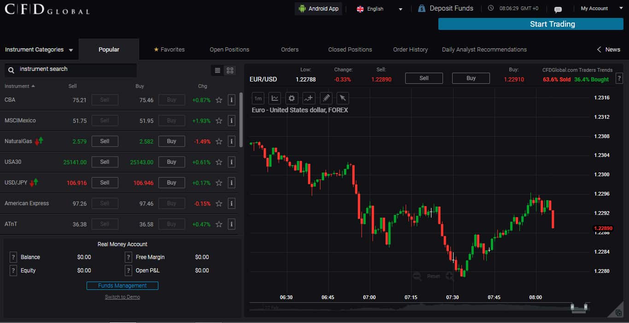Click the instrument list scrollbar
The width and height of the screenshot is (629, 323).
[x=241, y=120]
